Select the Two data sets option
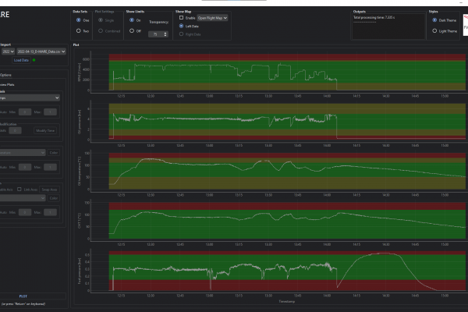This screenshot has height=312, width=468. click(x=78, y=30)
